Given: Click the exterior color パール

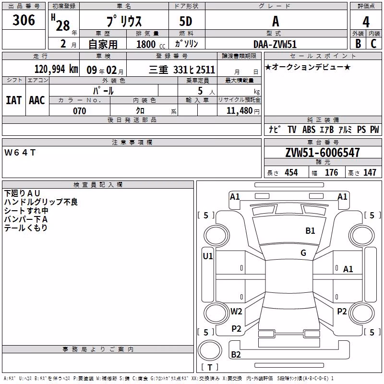Looking at the screenshot, I should 103,91.
